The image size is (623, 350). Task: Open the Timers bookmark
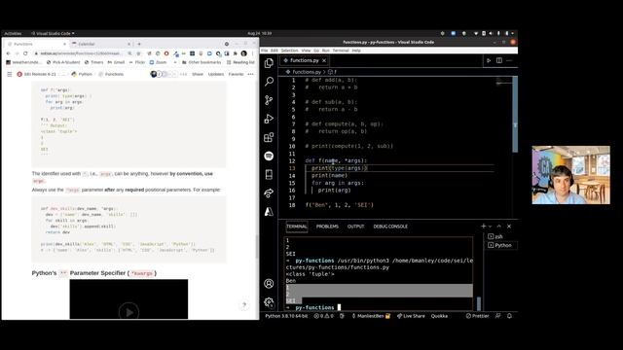[x=93, y=62]
